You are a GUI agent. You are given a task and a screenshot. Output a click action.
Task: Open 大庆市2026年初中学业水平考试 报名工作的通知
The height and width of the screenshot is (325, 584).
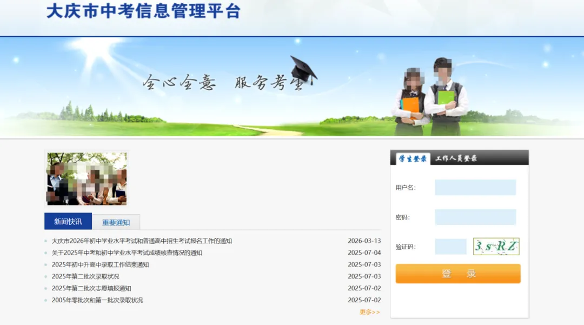pos(142,241)
